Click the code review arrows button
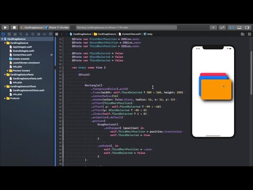 (222, 27)
